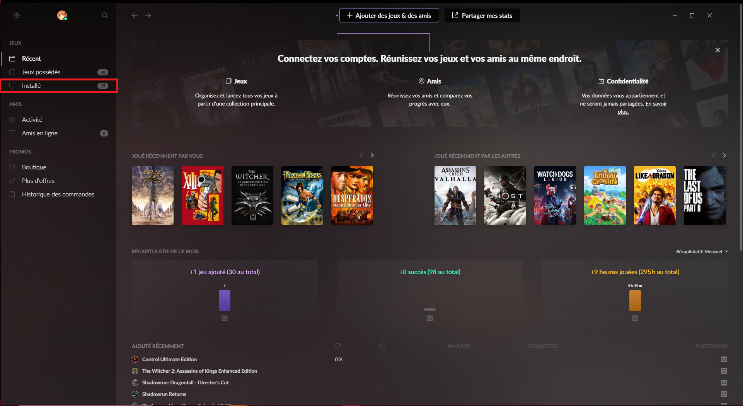Click the user avatar in top left
The width and height of the screenshot is (743, 406).
(x=62, y=15)
